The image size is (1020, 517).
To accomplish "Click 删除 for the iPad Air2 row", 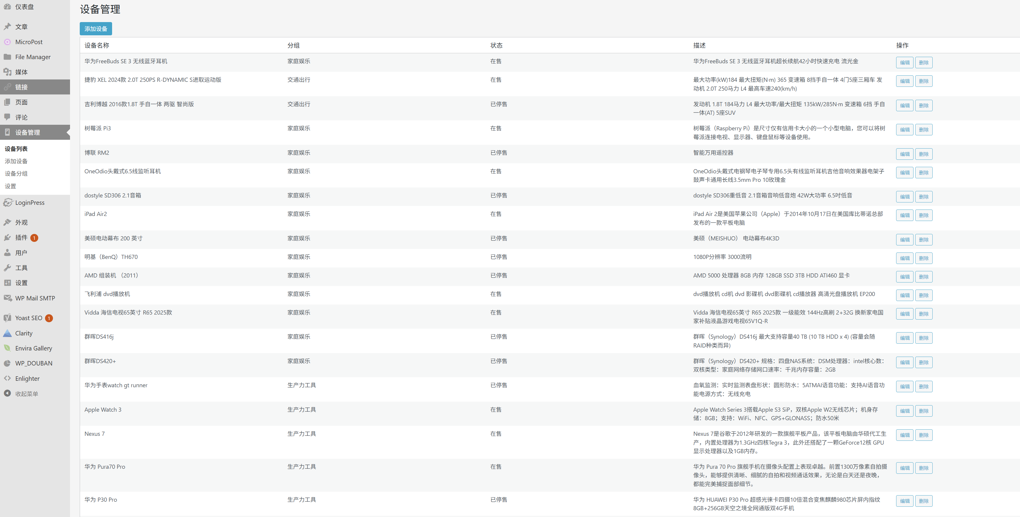I will tap(924, 215).
